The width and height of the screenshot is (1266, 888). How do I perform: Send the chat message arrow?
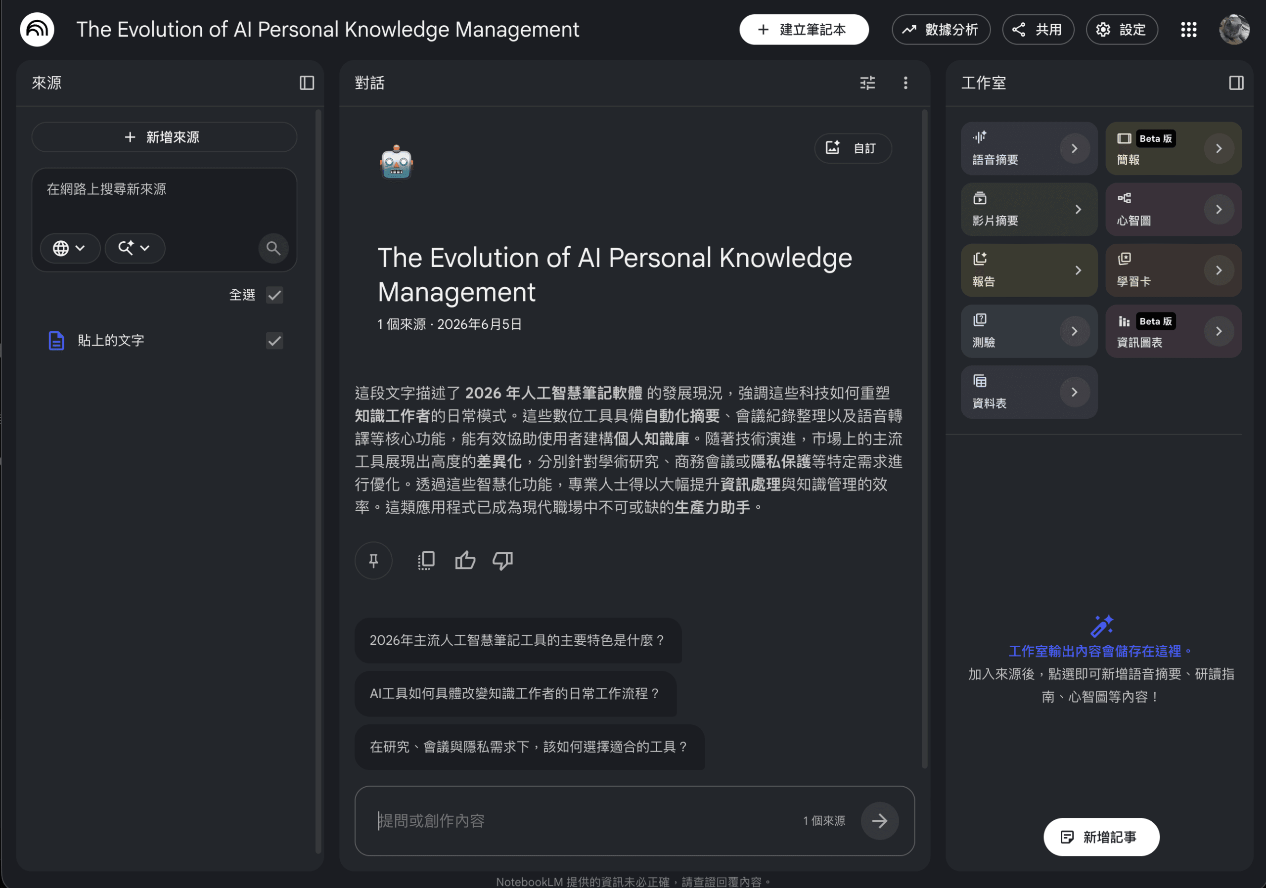pos(879,821)
